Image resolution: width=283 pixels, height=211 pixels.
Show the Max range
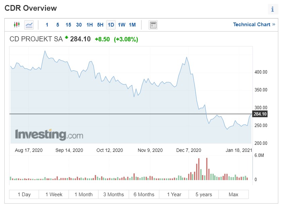[x=233, y=195]
